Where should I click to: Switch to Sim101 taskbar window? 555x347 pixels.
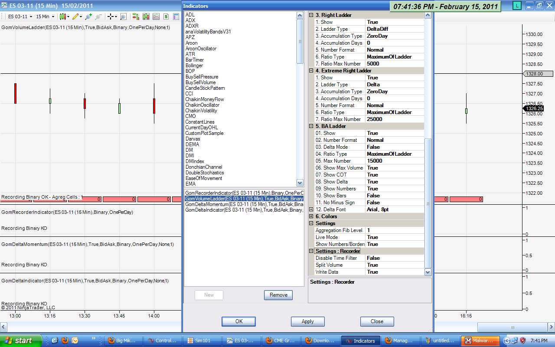(202, 340)
